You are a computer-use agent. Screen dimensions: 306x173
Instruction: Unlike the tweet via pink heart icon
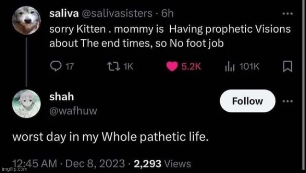point(172,67)
